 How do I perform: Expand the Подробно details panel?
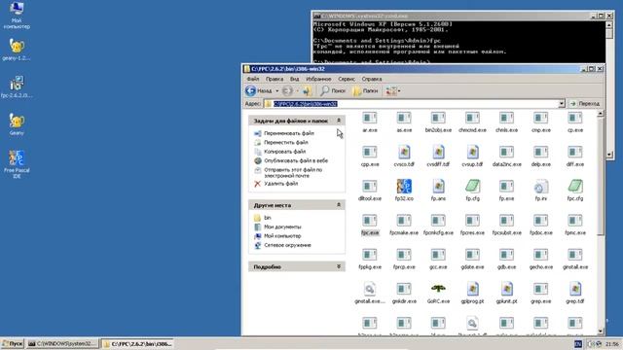[339, 266]
